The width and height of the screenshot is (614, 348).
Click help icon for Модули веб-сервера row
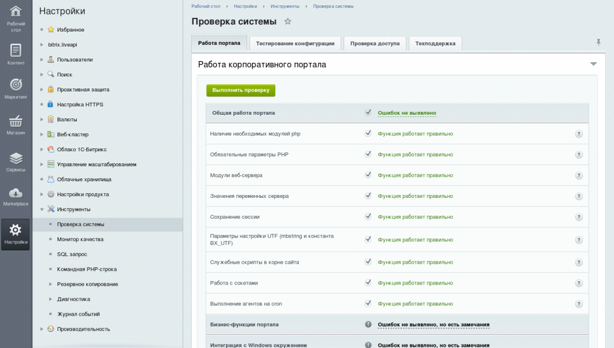click(x=579, y=175)
